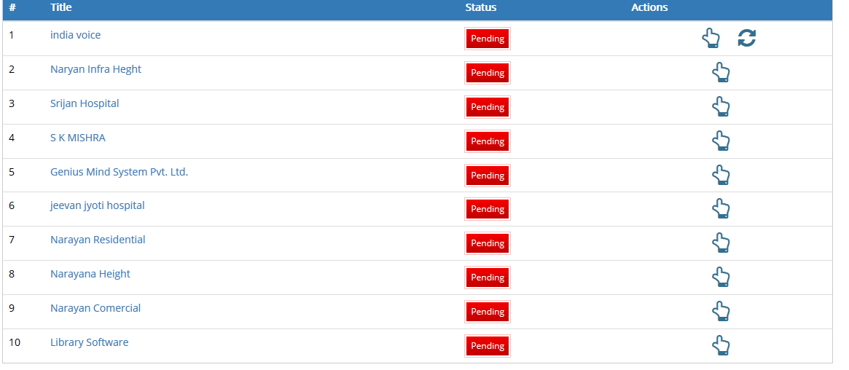849x370 pixels.
Task: Click the Status column header
Action: click(x=481, y=7)
